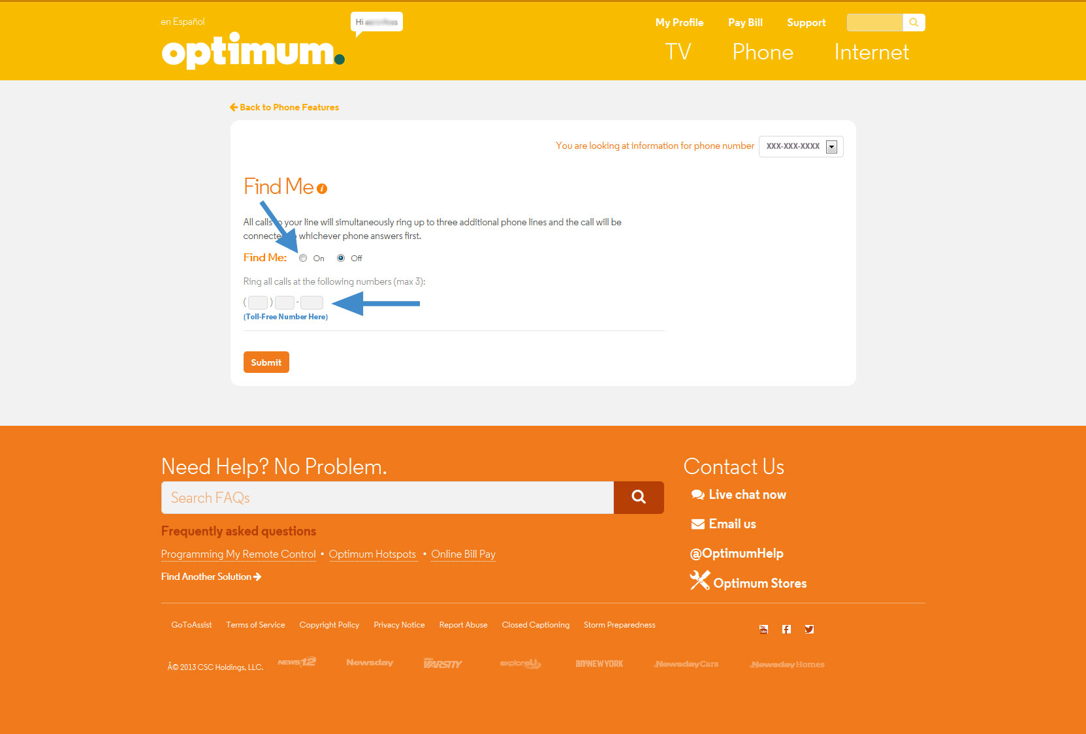Click the Optimum Stores tools icon
The height and width of the screenshot is (734, 1086).
click(x=699, y=581)
